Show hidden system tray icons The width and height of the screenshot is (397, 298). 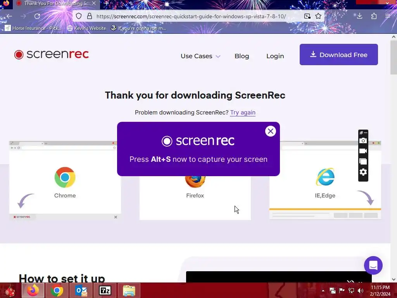pyautogui.click(x=323, y=291)
